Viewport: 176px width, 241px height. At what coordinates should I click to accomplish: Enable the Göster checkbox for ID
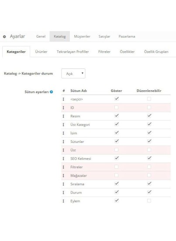tap(117, 107)
